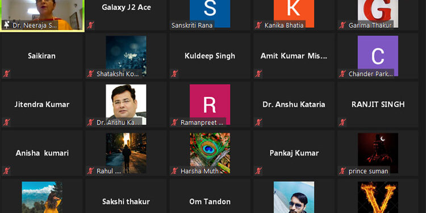Screen dimensions: 426x213
Task: Click muted mic icon on Galaxy J2 Ace tile
Action: (x=90, y=25)
